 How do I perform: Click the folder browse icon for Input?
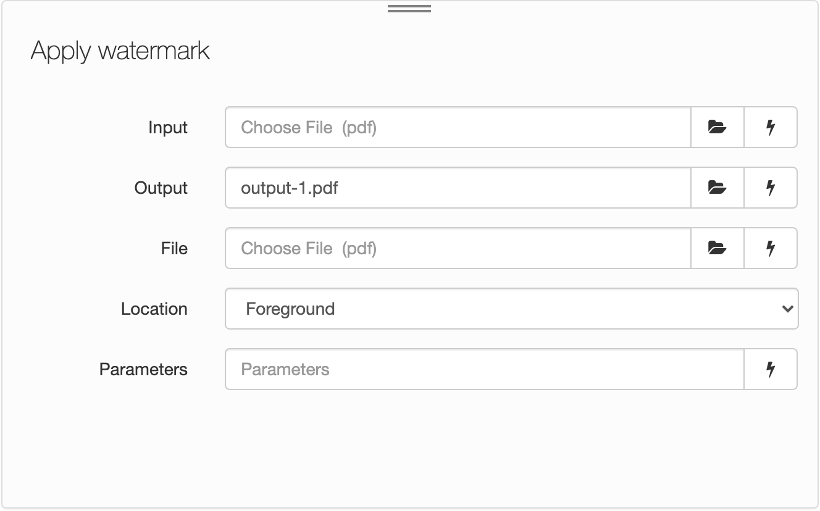click(716, 127)
